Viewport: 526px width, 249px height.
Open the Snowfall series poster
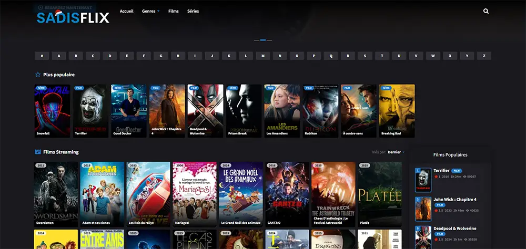pos(52,111)
